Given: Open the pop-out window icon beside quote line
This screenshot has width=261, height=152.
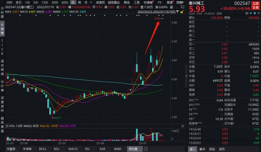Looking at the screenshot, I should click(x=182, y=7).
